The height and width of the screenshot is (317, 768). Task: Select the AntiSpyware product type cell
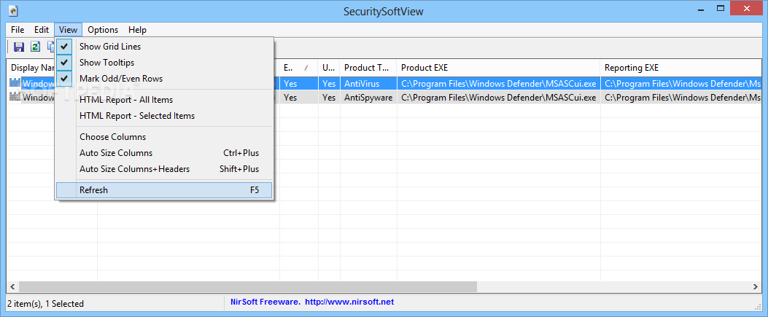coord(368,98)
